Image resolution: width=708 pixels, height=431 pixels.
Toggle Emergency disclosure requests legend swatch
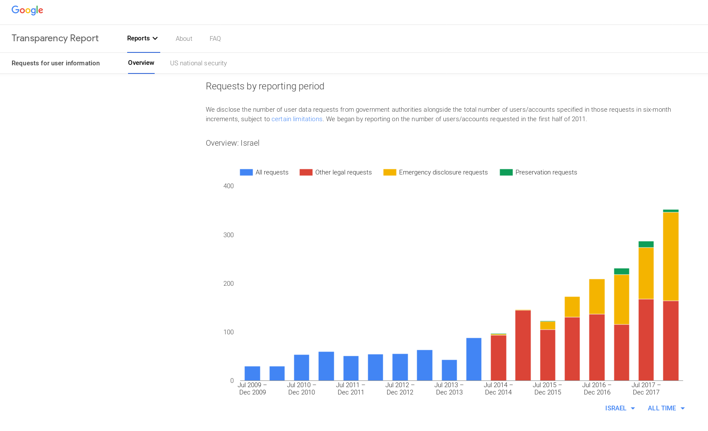tap(390, 172)
